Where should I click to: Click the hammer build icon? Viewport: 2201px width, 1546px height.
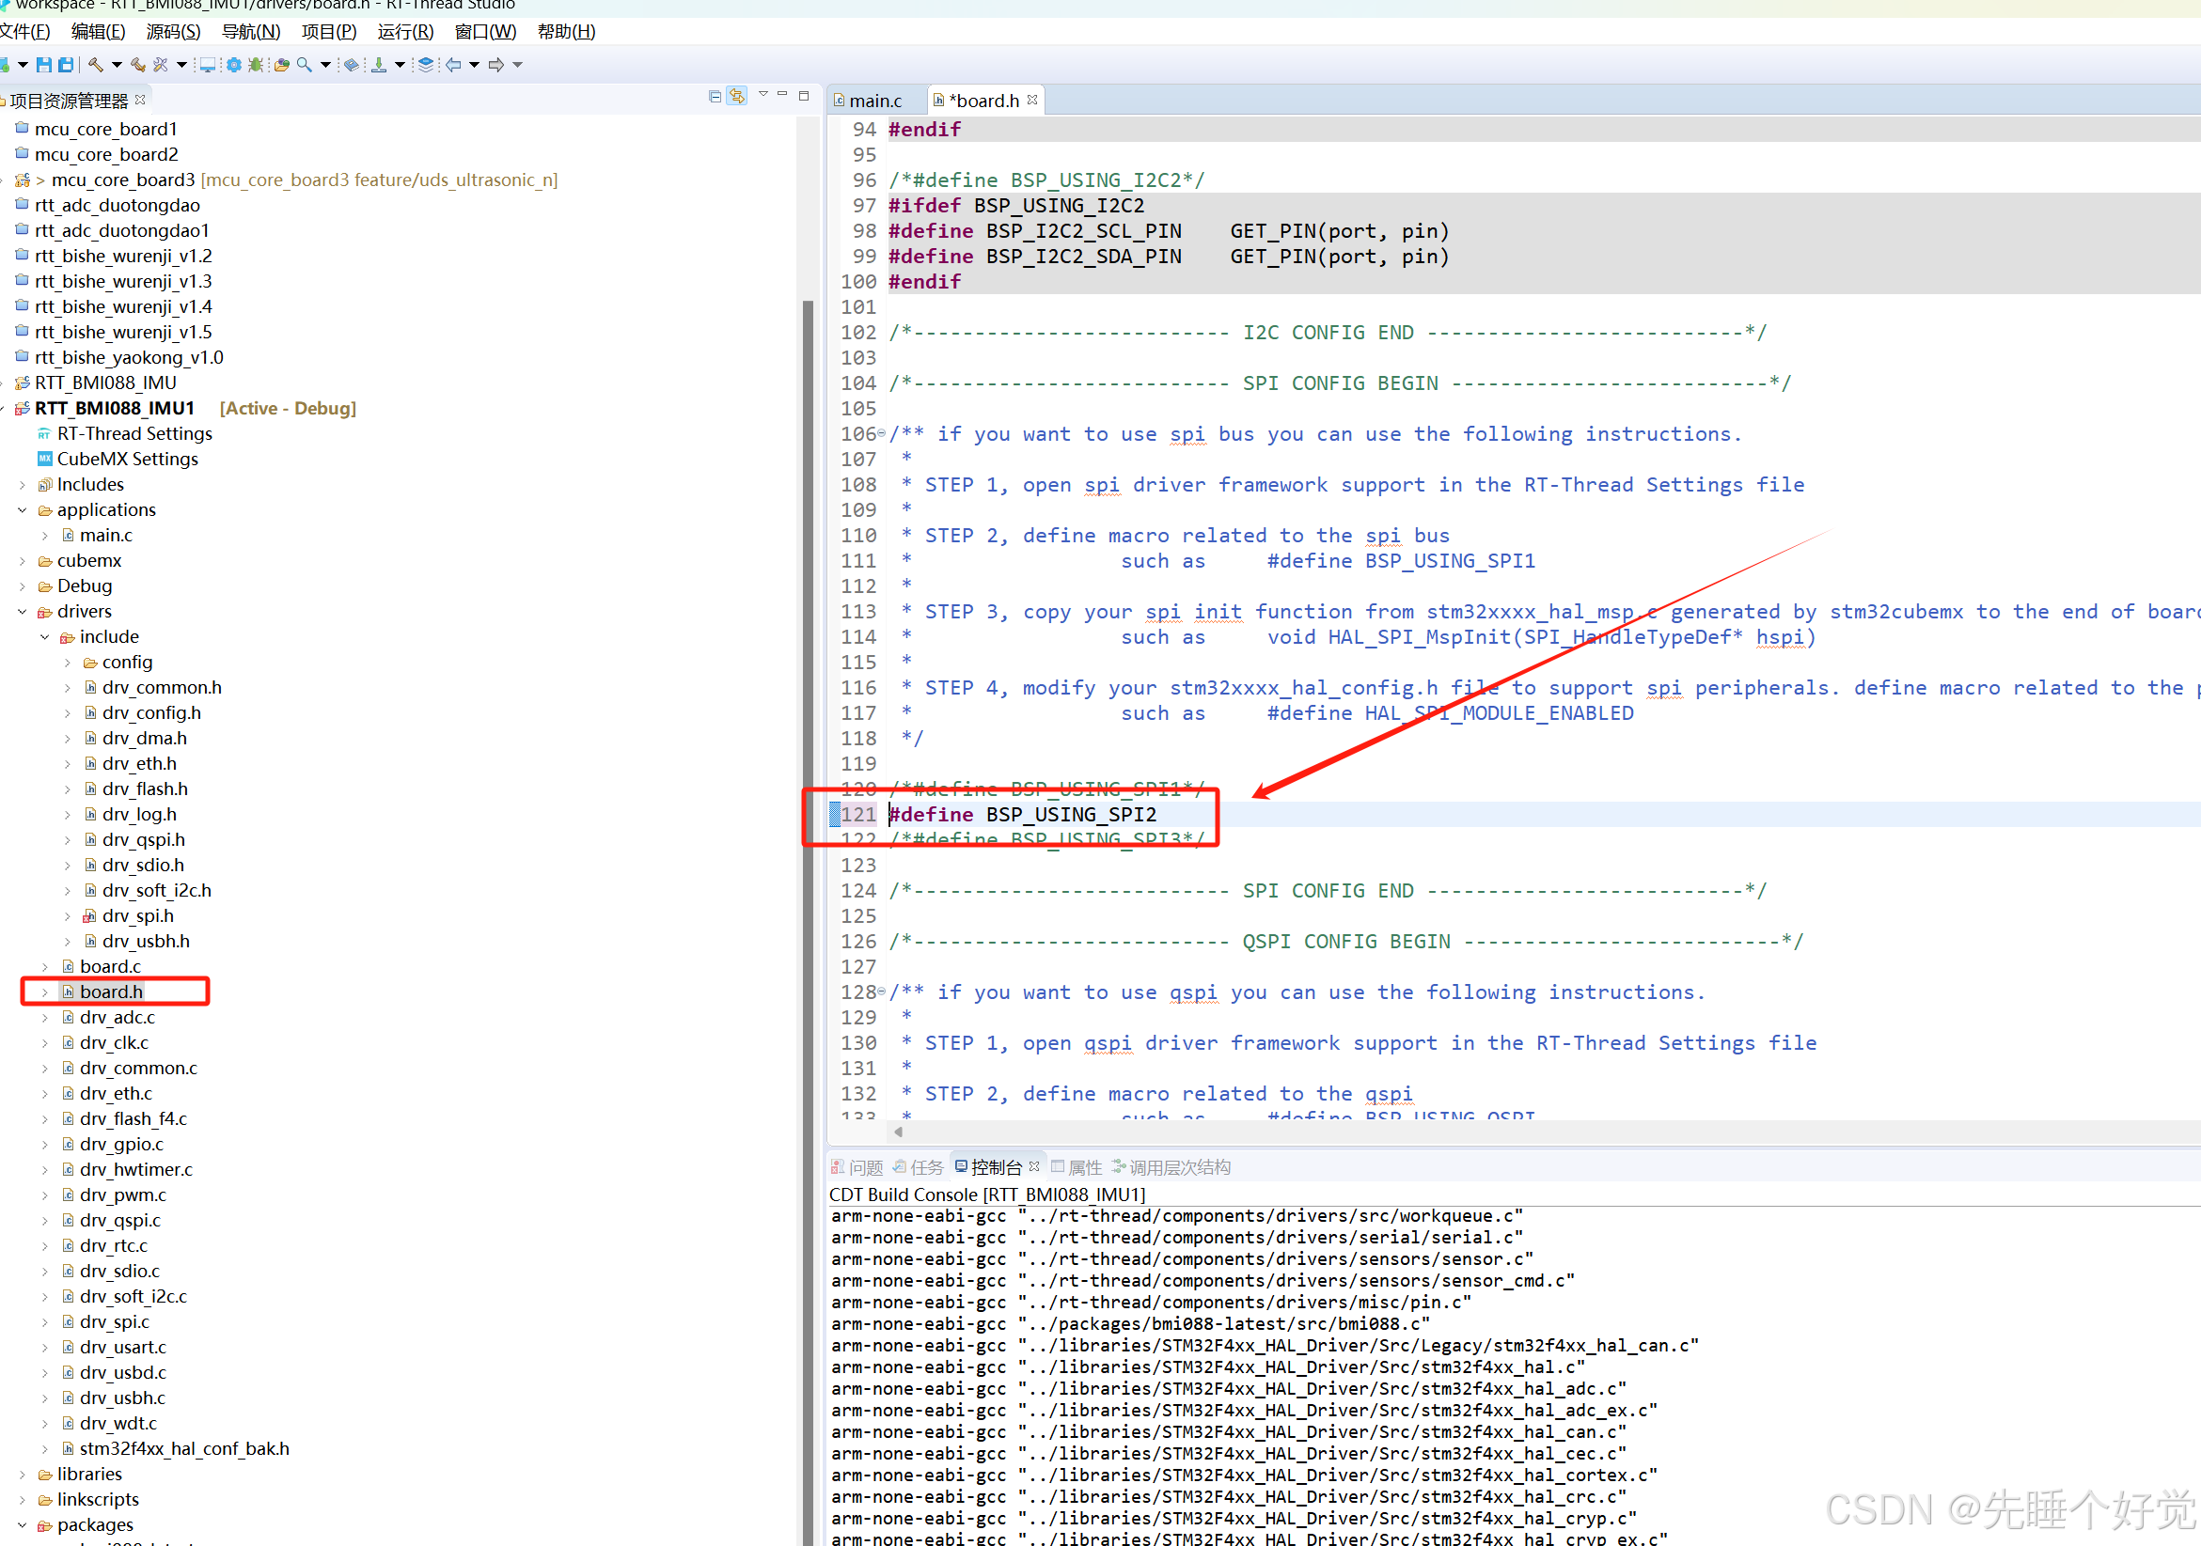[x=96, y=65]
